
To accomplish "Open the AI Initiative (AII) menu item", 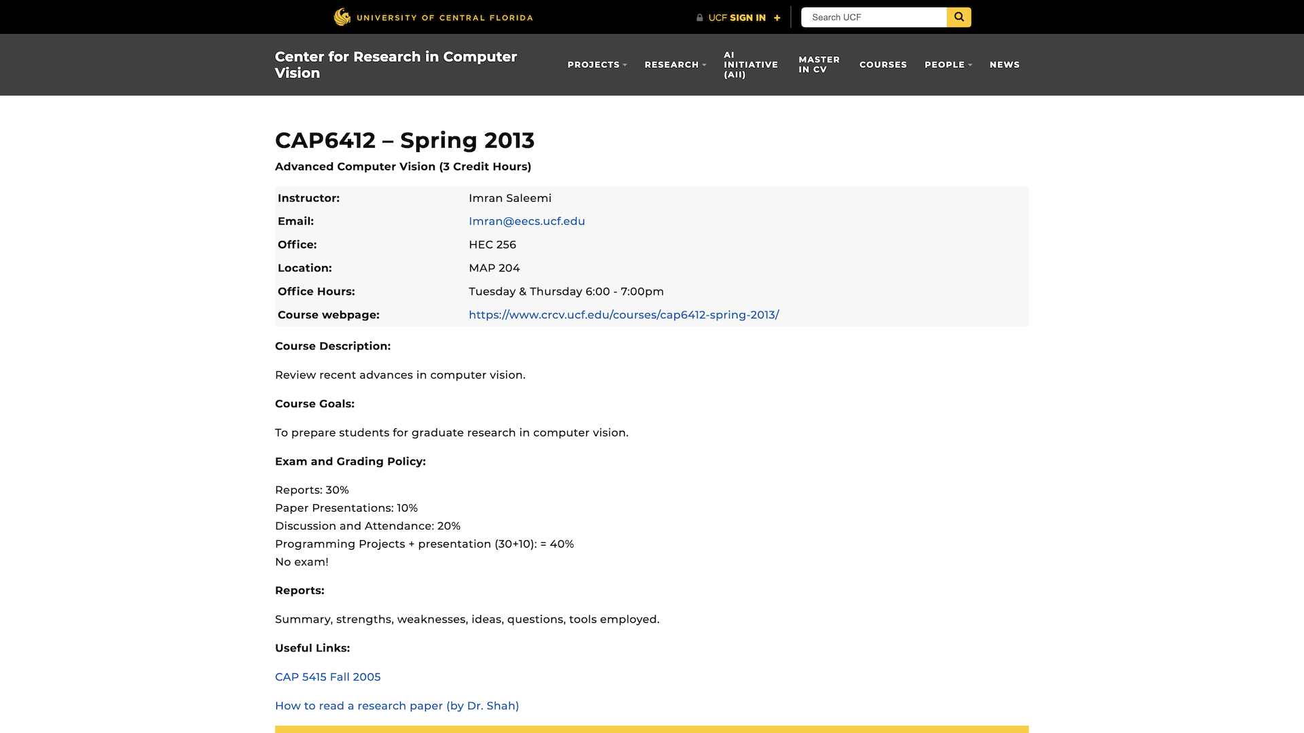I will click(750, 64).
